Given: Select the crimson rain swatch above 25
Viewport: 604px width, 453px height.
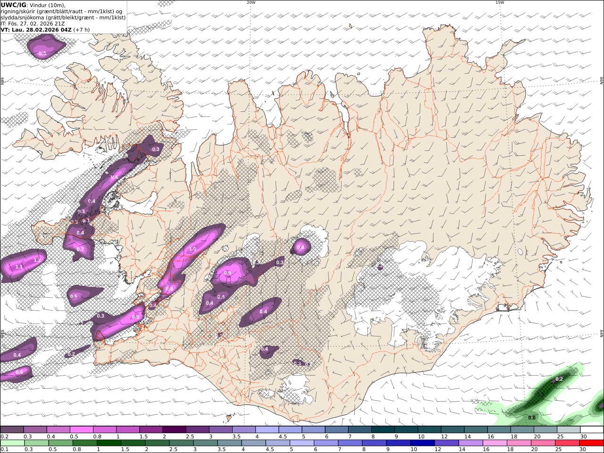Looking at the screenshot, I should pos(567,443).
